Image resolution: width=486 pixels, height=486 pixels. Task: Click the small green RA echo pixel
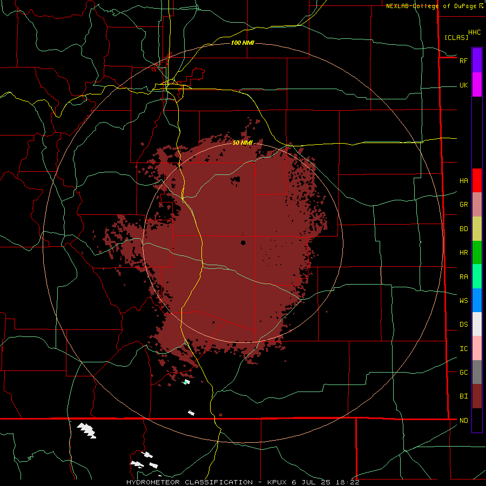click(185, 382)
